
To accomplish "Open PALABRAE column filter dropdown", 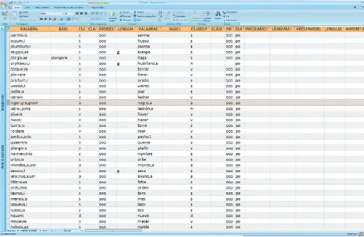I will pos(160,29).
